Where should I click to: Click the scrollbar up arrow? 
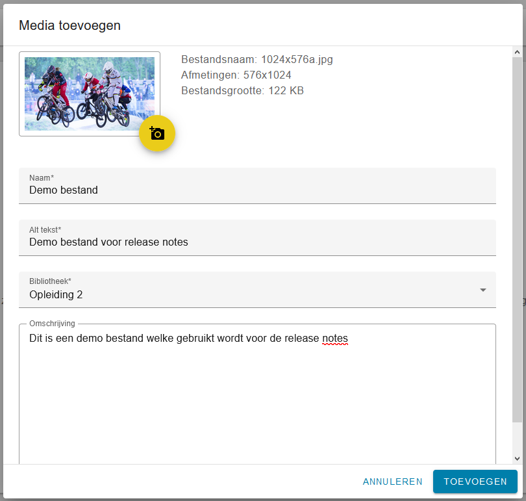pyautogui.click(x=517, y=52)
